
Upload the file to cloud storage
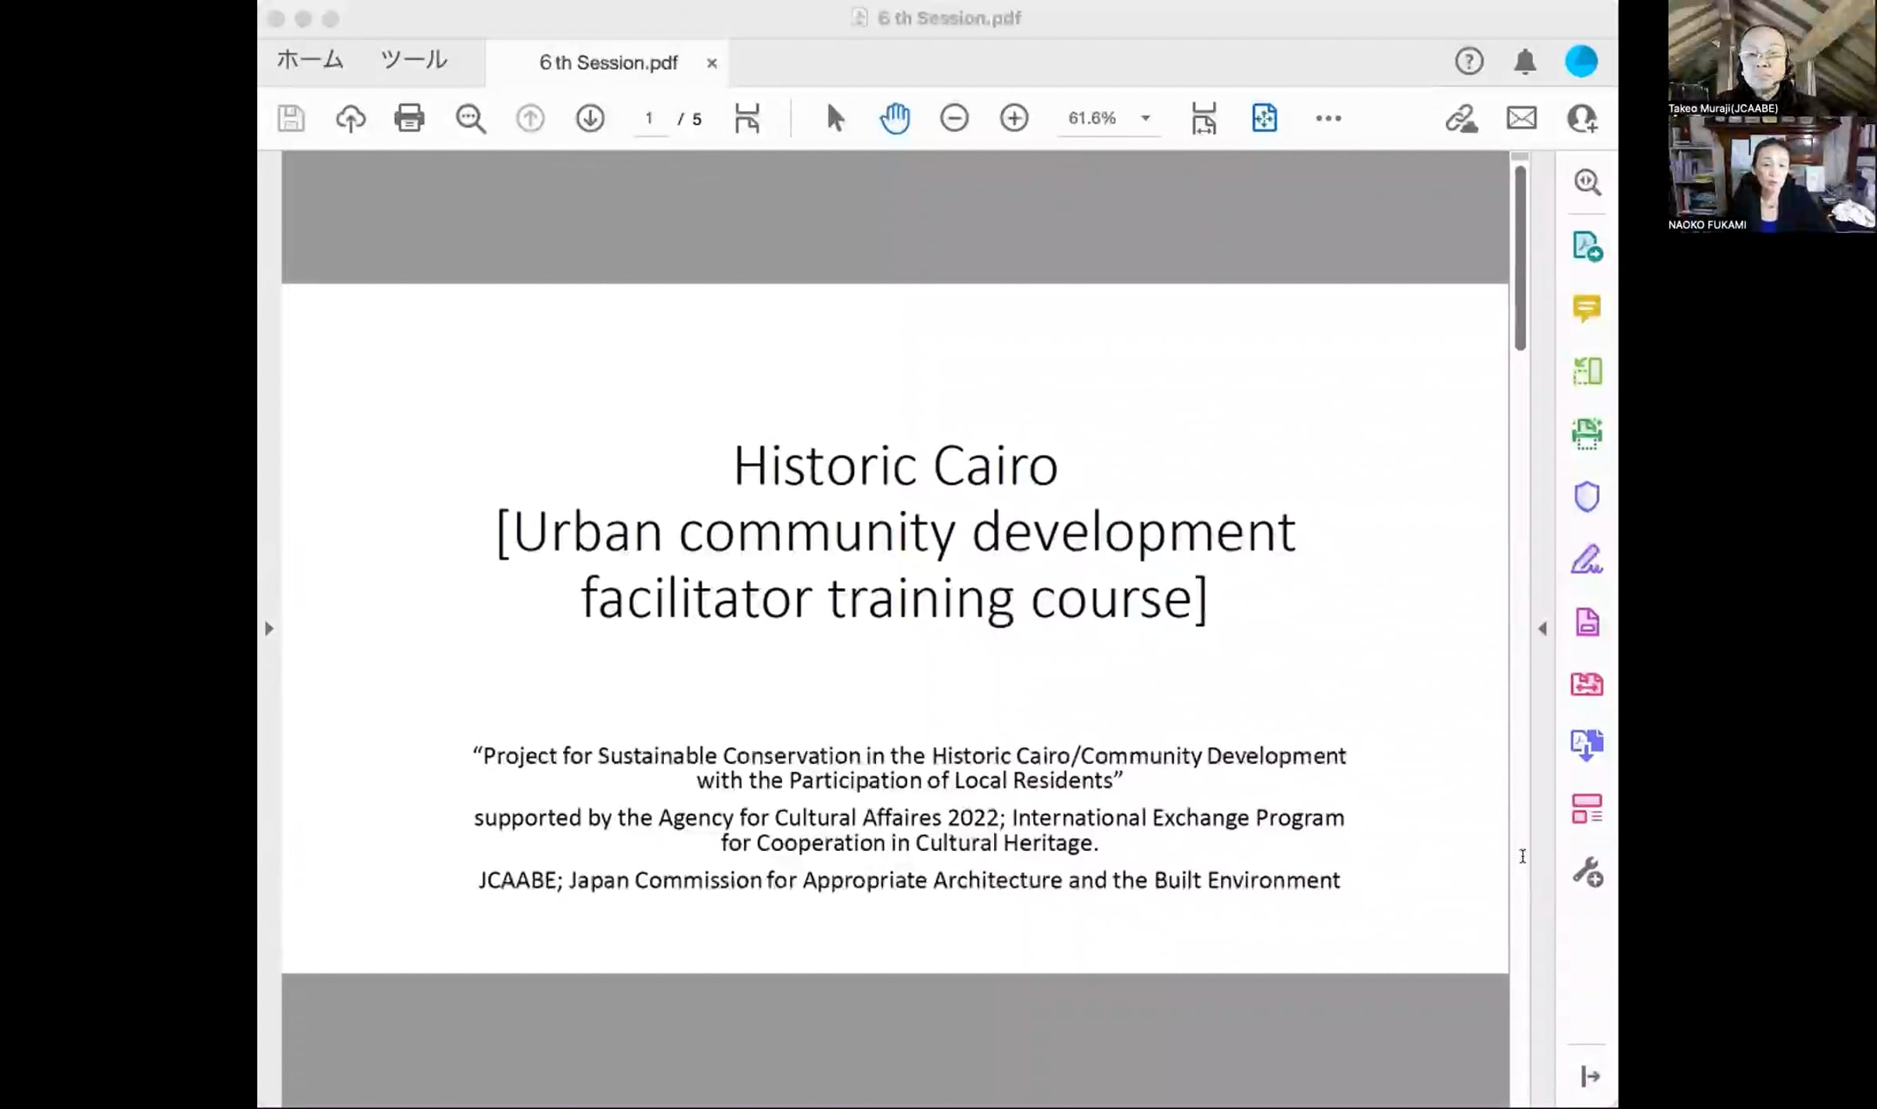(350, 119)
